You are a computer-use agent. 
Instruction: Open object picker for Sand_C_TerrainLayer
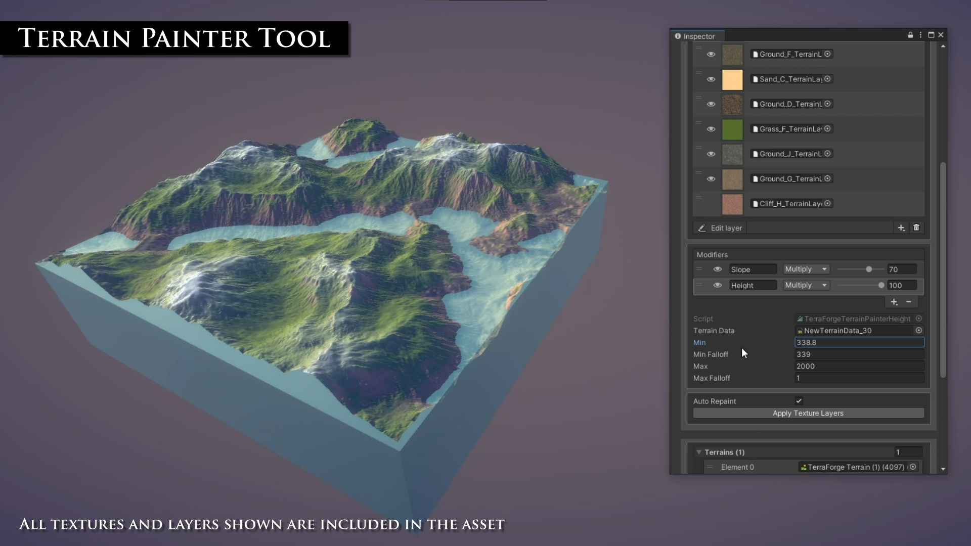[x=827, y=79]
